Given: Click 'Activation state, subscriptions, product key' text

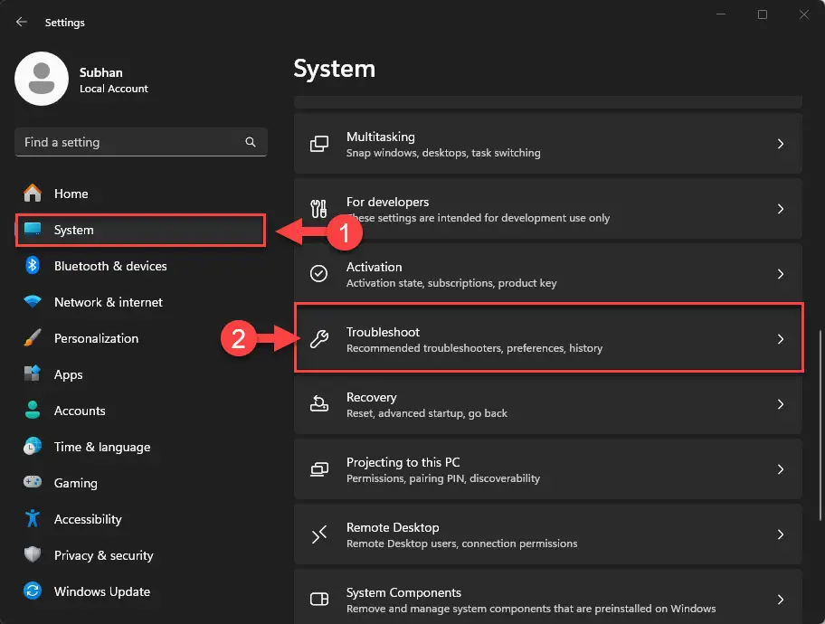Looking at the screenshot, I should (451, 283).
